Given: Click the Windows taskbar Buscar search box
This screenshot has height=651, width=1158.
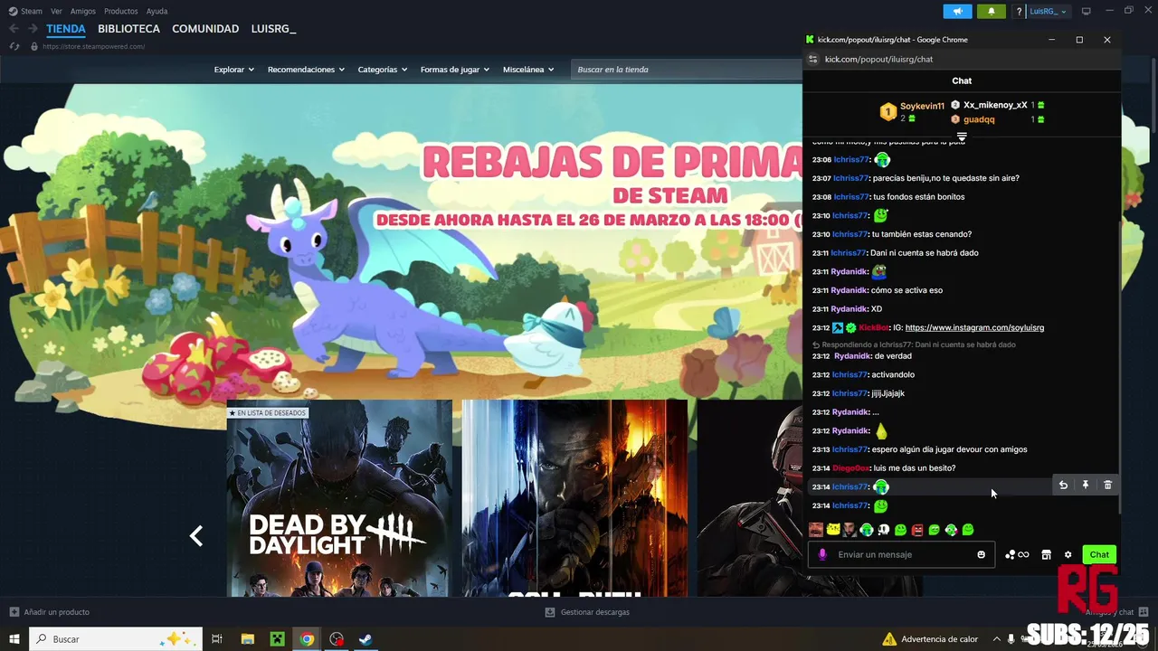Looking at the screenshot, I should (x=118, y=639).
